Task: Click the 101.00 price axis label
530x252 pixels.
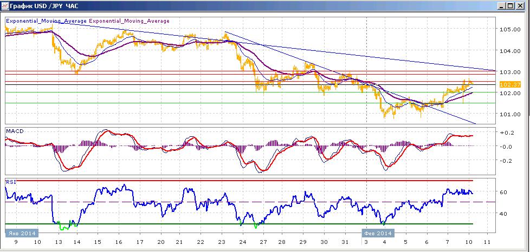Action: click(510, 114)
